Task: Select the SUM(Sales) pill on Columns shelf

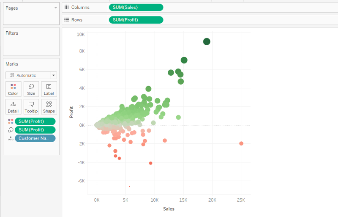Action: 136,7
